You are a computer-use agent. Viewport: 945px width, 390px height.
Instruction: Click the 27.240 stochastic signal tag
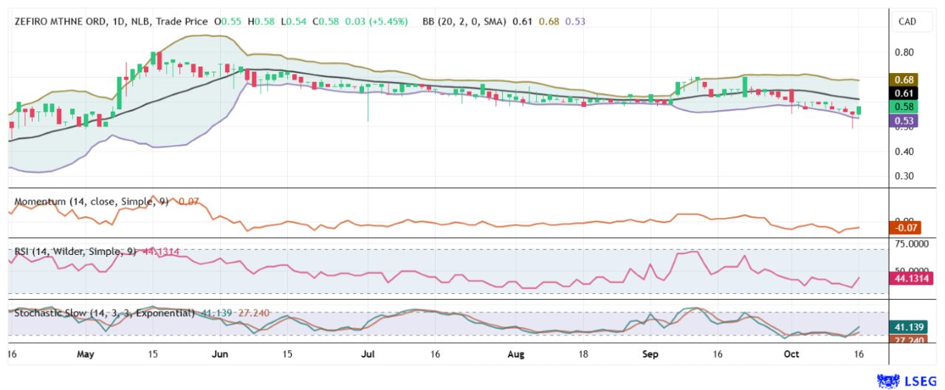tap(909, 340)
